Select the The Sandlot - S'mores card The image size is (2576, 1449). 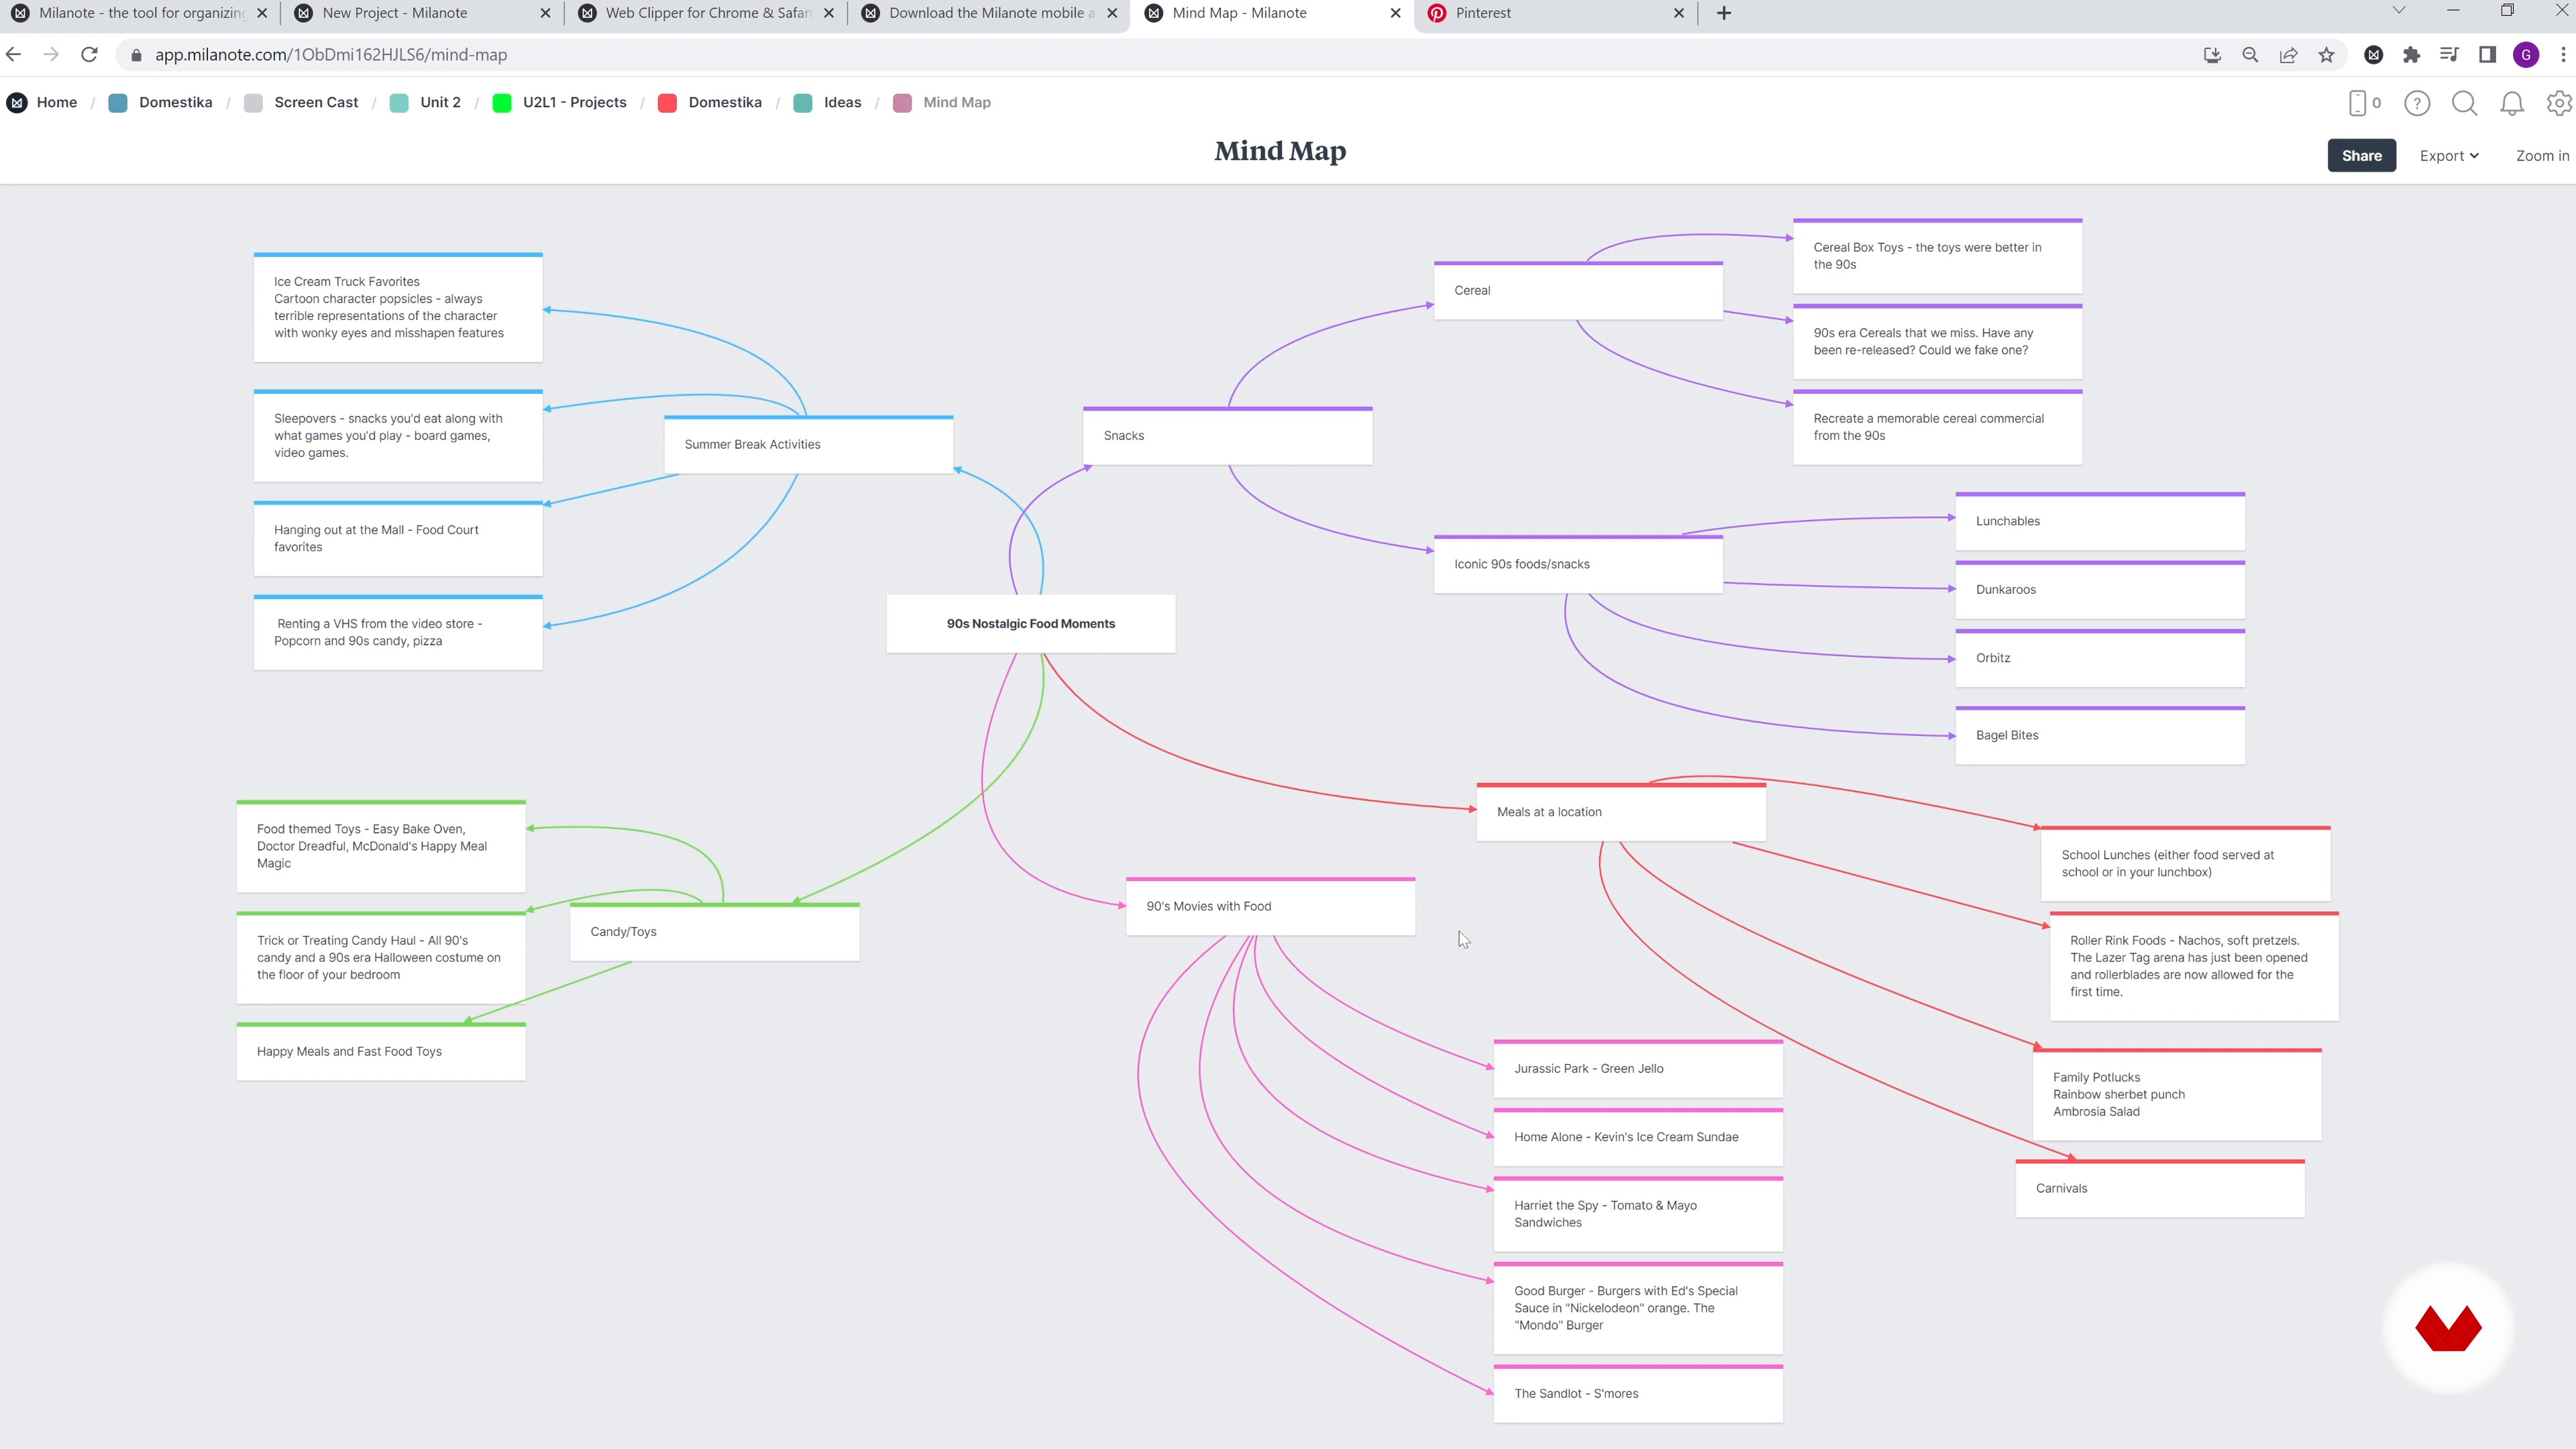pyautogui.click(x=1638, y=1393)
